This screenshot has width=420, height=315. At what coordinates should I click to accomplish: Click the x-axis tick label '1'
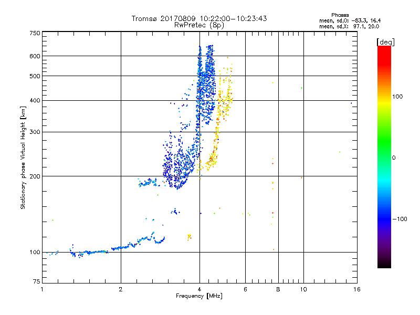click(42, 289)
